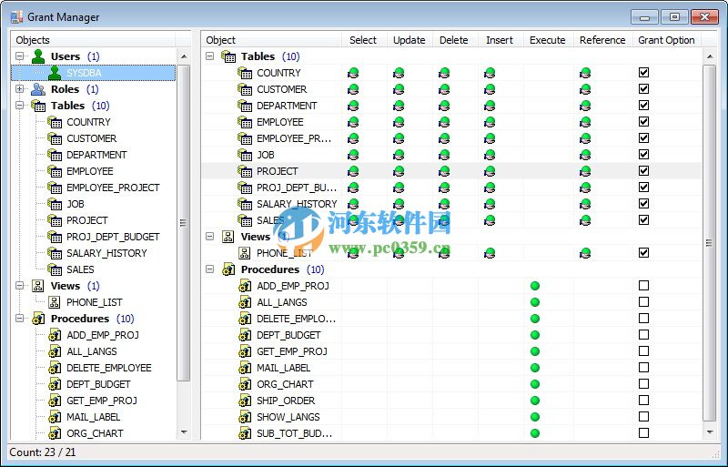Click the Roles group icon in left tree

[38, 89]
